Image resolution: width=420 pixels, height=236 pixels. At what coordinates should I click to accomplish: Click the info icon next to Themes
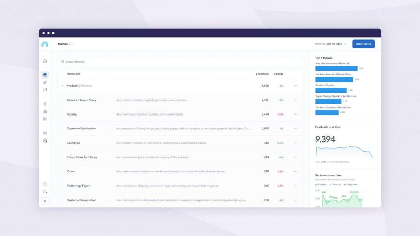71,44
